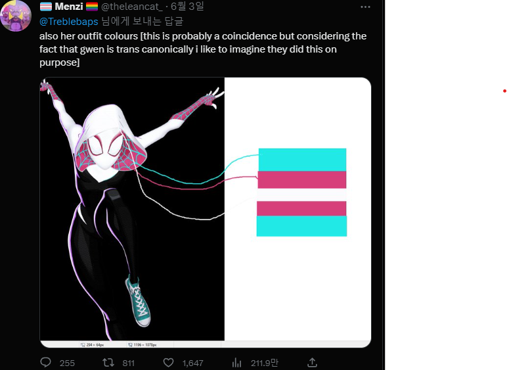Click the Menzi display name
This screenshot has height=370, width=507.
[69, 7]
